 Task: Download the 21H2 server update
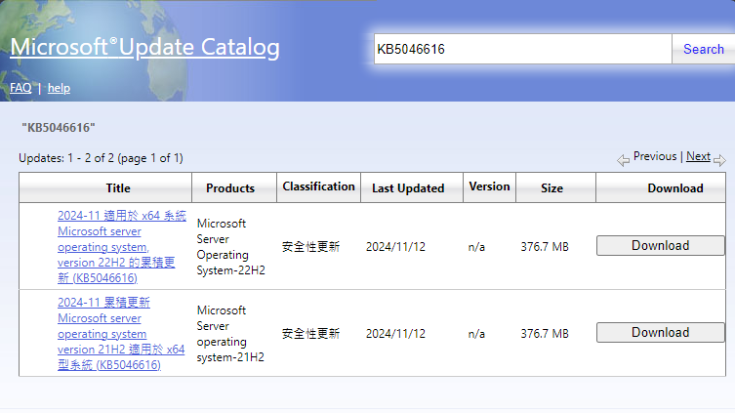660,333
